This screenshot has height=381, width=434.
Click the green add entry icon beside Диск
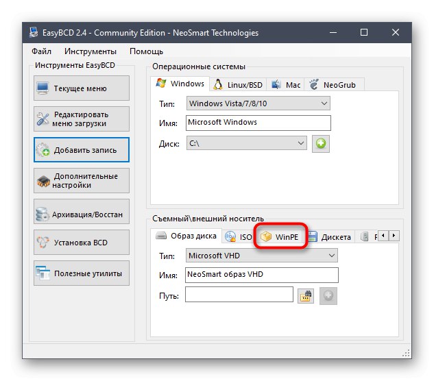(x=320, y=144)
